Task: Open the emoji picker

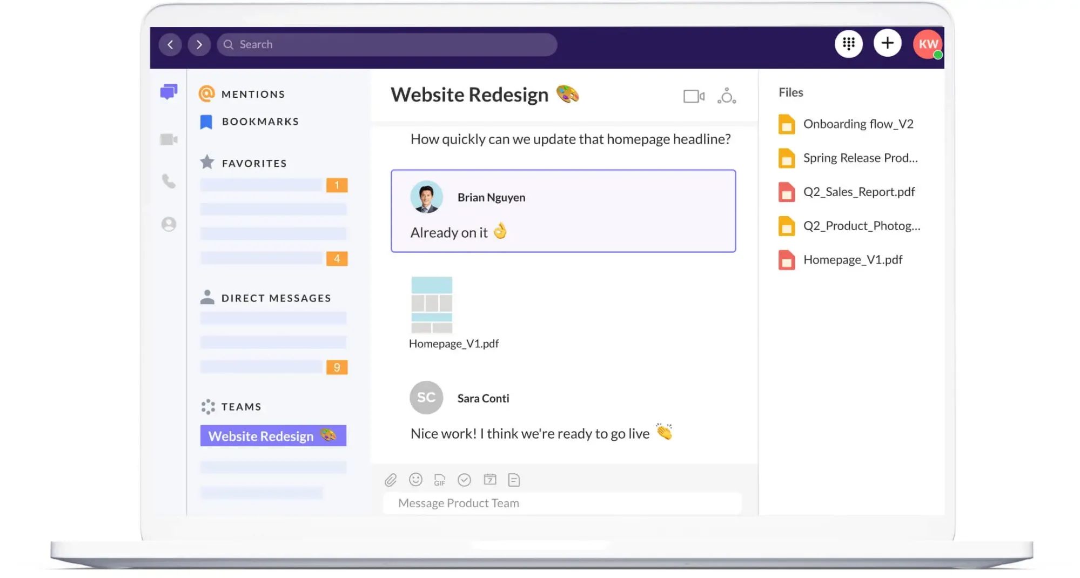Action: [x=415, y=480]
